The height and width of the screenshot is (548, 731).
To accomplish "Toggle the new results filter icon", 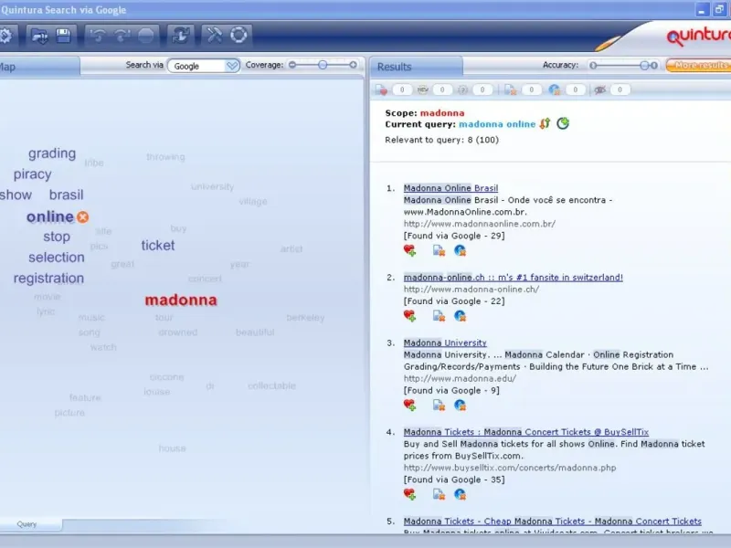I will coord(423,90).
